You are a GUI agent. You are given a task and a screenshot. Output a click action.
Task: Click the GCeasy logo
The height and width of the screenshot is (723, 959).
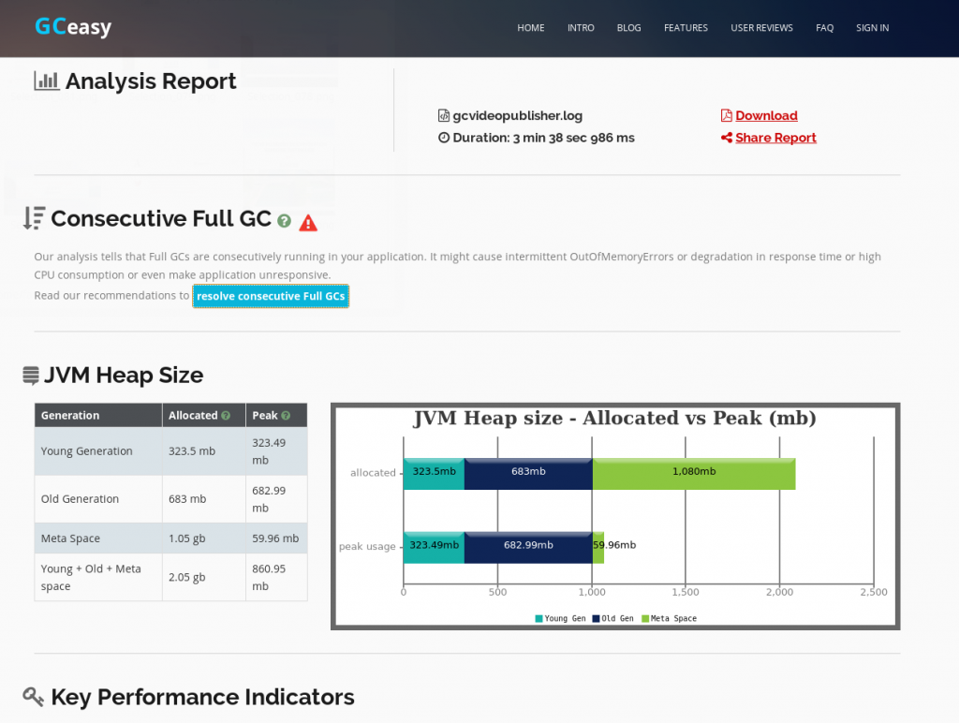[x=72, y=27]
